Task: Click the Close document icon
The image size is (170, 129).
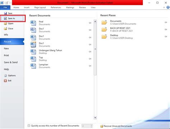Action: 5,29
